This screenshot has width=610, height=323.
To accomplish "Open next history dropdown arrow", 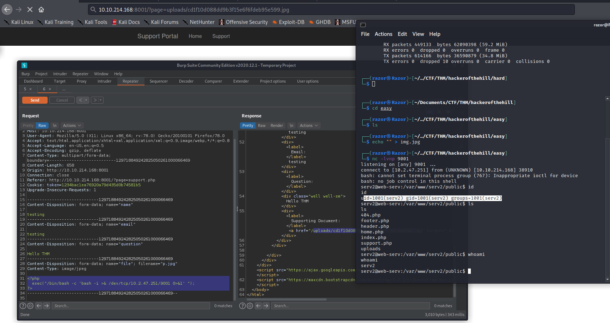I will tap(101, 100).
